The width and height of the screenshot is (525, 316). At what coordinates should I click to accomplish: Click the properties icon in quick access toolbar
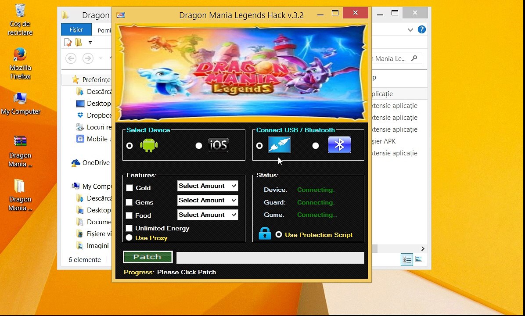coord(68,43)
